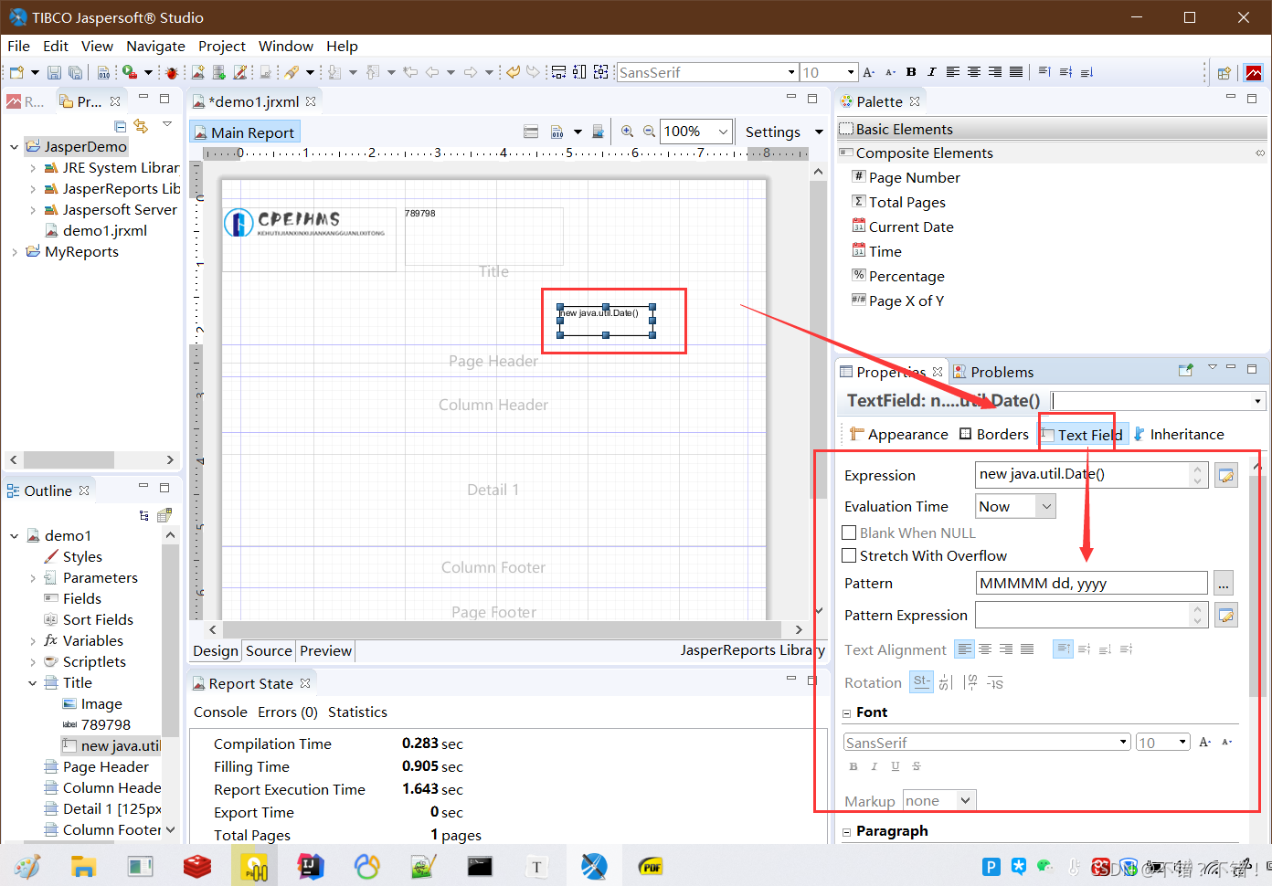Open the Markup dropdown set to none
Screen dimensions: 1272x886
pos(939,801)
